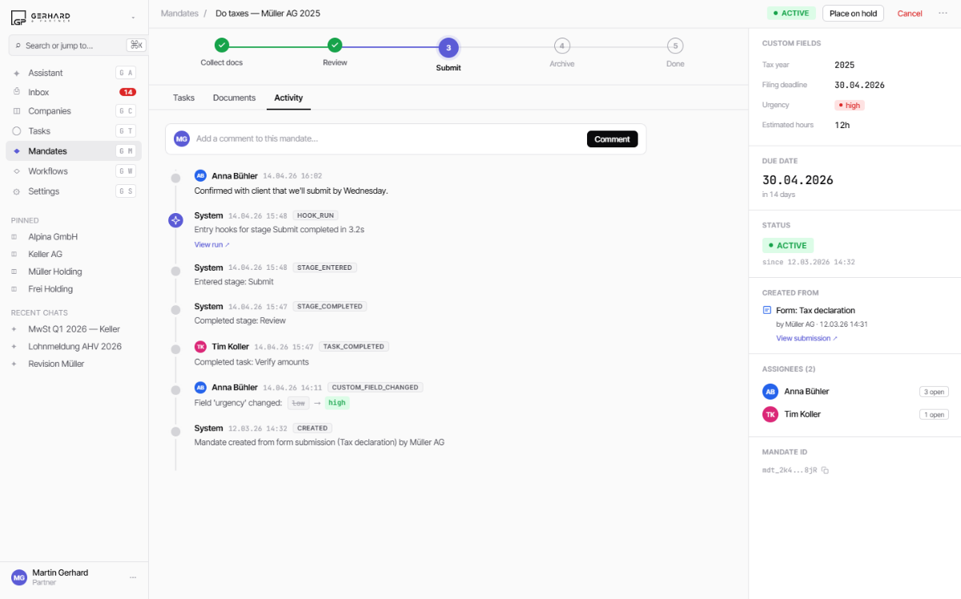Click the HOOK_RUN system event icon
961x599 pixels.
[x=175, y=220]
